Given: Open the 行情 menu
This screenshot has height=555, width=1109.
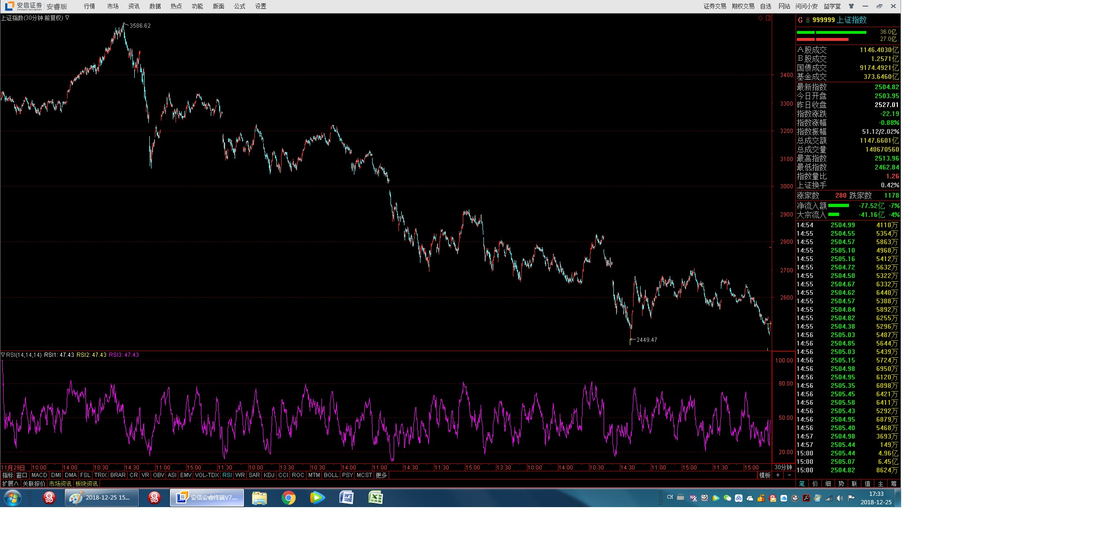Looking at the screenshot, I should click(89, 6).
